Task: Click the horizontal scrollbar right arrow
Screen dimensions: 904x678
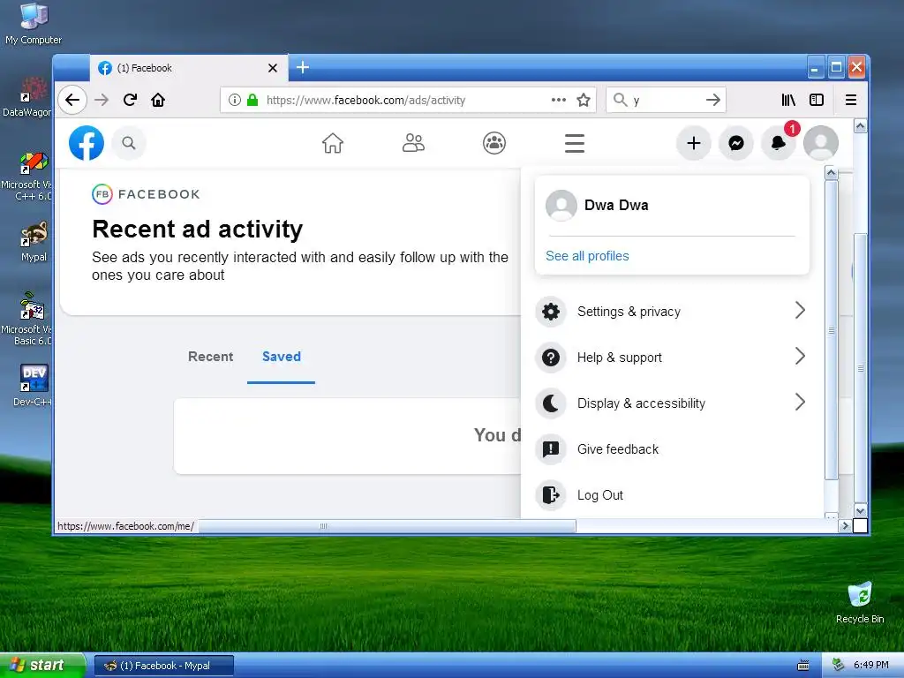Action: click(845, 526)
